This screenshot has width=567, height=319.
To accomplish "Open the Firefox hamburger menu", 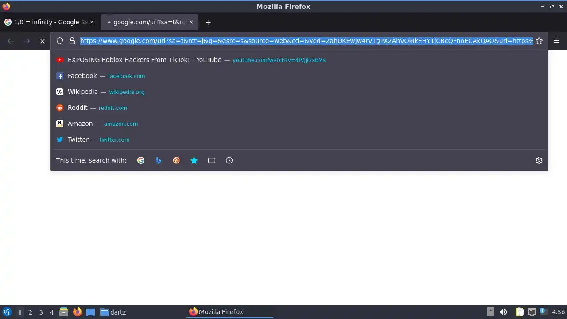I will point(556,41).
